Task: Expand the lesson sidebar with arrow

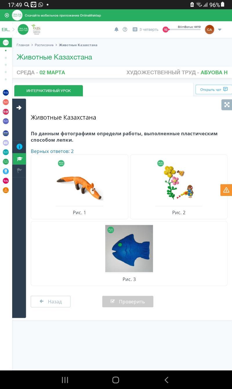Action: (19, 108)
